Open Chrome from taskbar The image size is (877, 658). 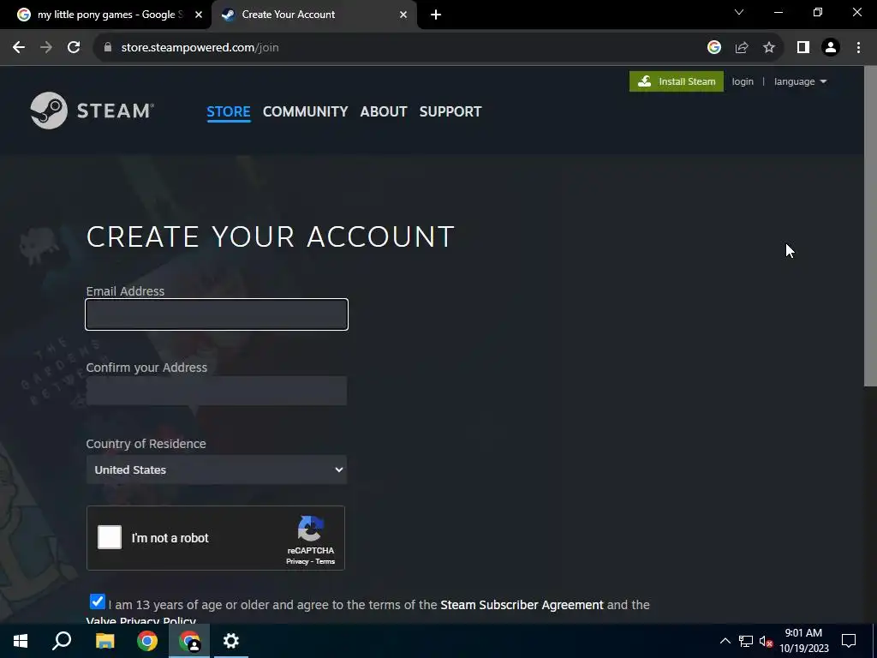(147, 641)
